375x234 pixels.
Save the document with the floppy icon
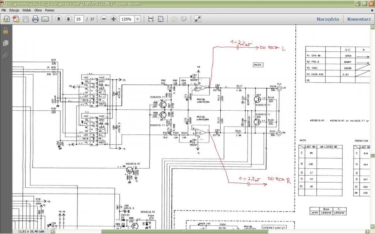[x=26, y=19]
